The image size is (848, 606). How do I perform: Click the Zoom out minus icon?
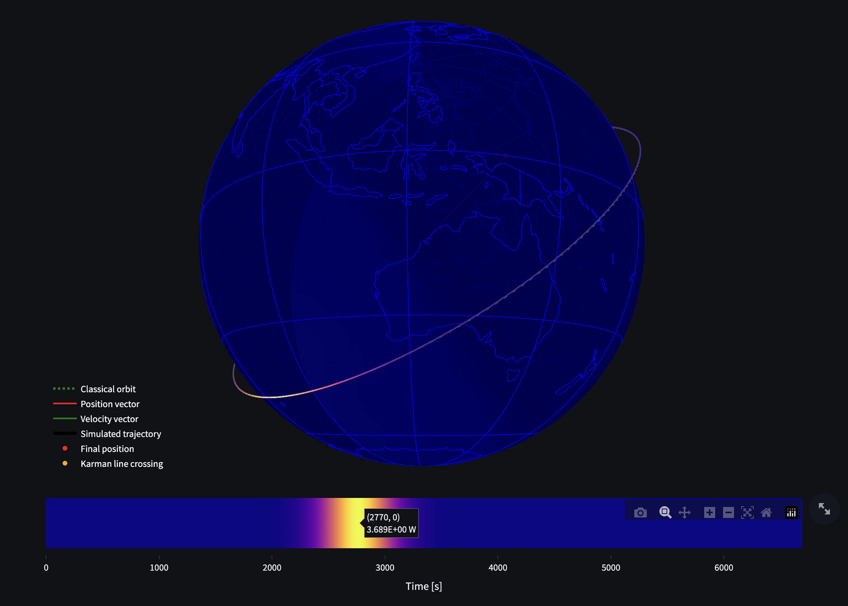pyautogui.click(x=728, y=513)
